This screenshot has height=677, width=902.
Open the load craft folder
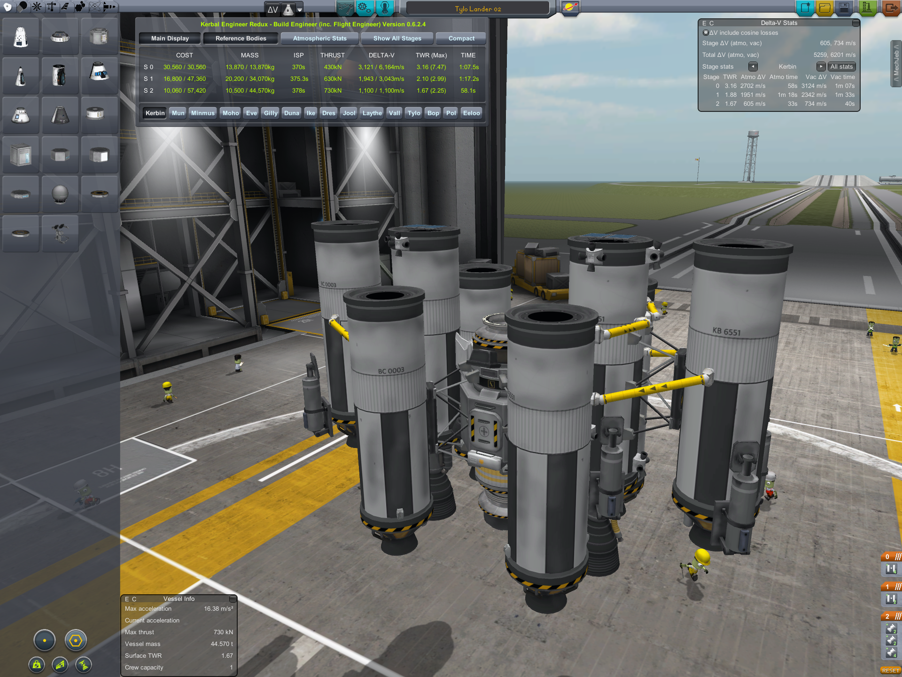pyautogui.click(x=824, y=8)
